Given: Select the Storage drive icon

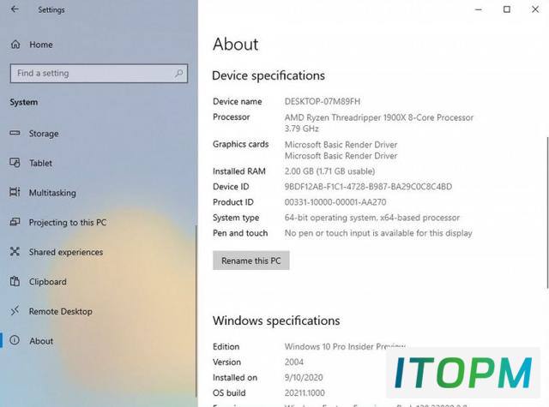Looking at the screenshot, I should click(15, 133).
